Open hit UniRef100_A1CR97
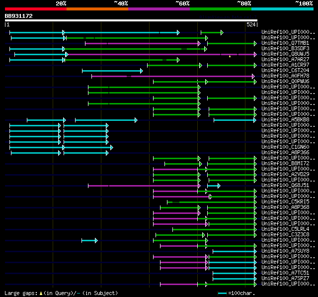Viewport: 318px width, 297px height. coord(285,65)
